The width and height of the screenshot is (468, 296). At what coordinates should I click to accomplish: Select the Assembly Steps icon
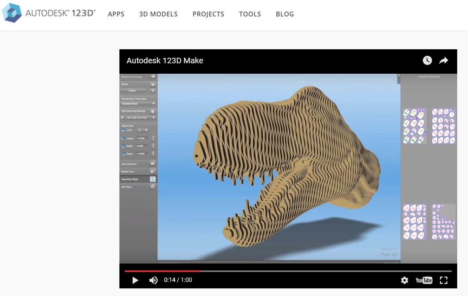click(x=153, y=179)
